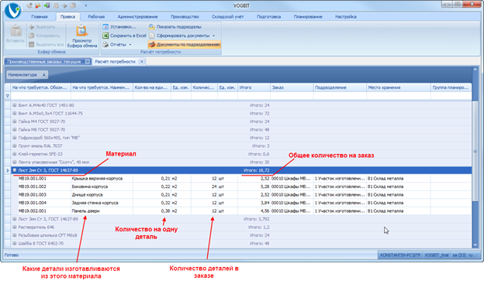Select the Днище корпуса cell
This screenshot has height=284, width=484.
point(102,195)
